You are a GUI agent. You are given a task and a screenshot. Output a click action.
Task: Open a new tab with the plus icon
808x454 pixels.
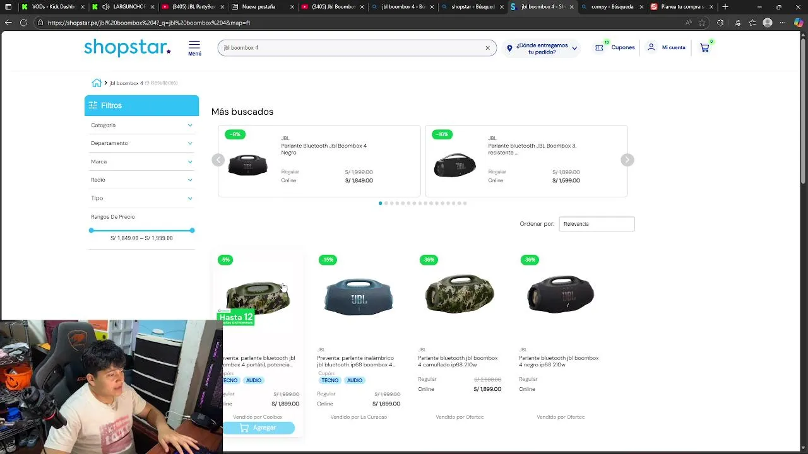pyautogui.click(x=725, y=7)
